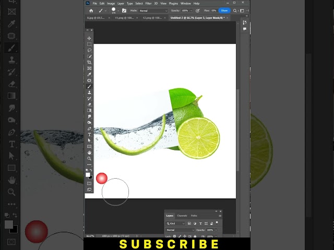Viewport: 334px width, 250px height.
Task: Click the 66.67% zoom level field
Action: pos(90,236)
